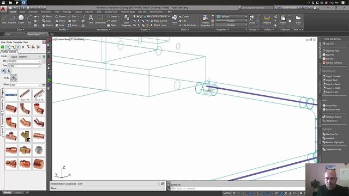Click the Group tool
Viewport: 349px width, 196px height.
(252, 19)
